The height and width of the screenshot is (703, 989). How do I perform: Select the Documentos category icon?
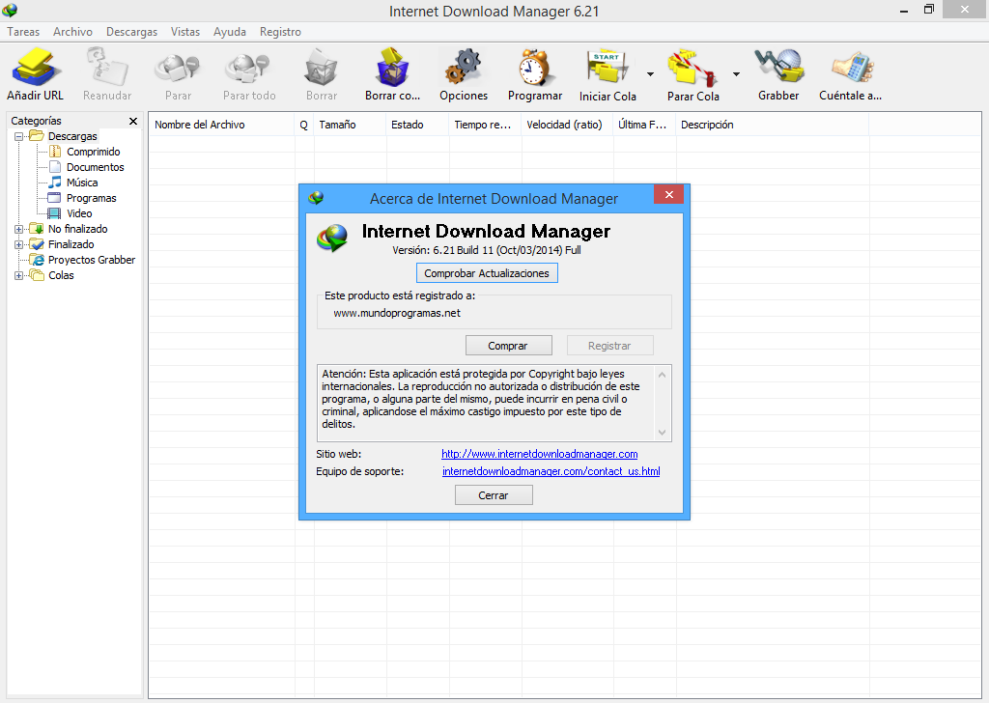coord(55,167)
